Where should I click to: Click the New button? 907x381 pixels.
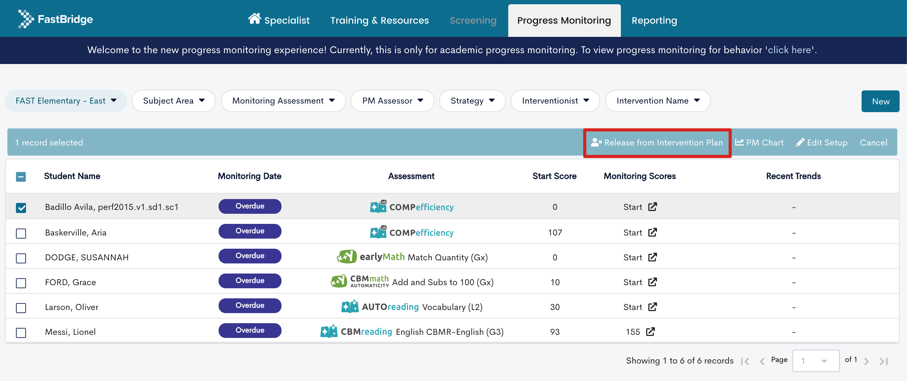point(880,101)
